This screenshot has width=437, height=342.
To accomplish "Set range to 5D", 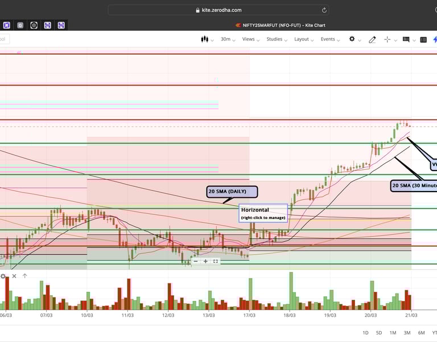I will (x=379, y=333).
